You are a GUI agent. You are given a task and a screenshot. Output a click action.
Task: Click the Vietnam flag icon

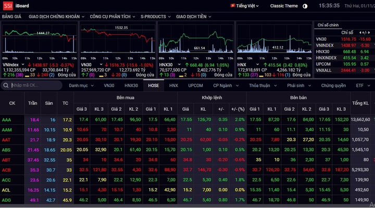coord(232,6)
